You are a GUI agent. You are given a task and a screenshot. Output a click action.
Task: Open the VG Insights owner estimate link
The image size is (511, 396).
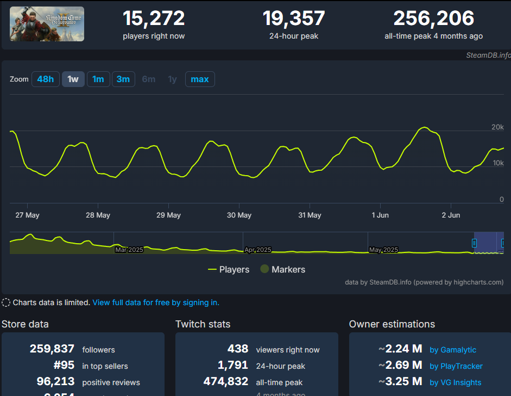455,382
